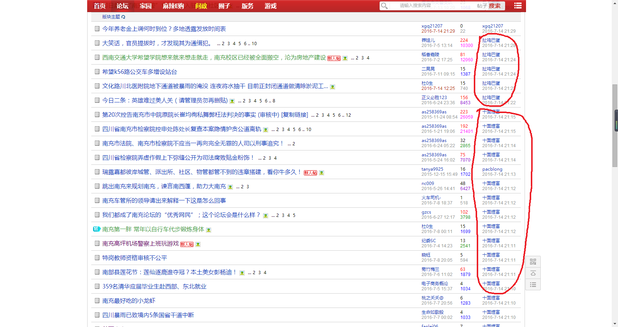618x327 pixels.
Task: Open thread 今年养老金上调何时到位
Action: coord(164,29)
